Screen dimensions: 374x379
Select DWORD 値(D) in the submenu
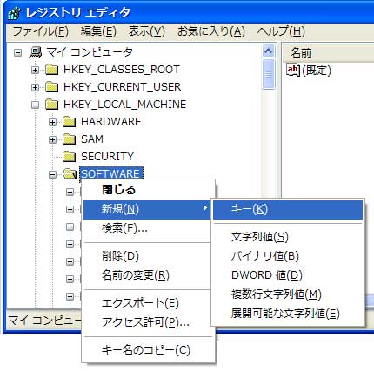(288, 275)
